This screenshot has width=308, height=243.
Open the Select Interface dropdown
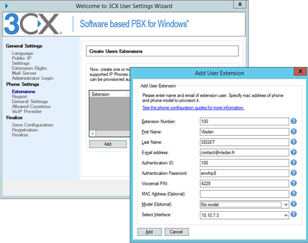pos(286,215)
